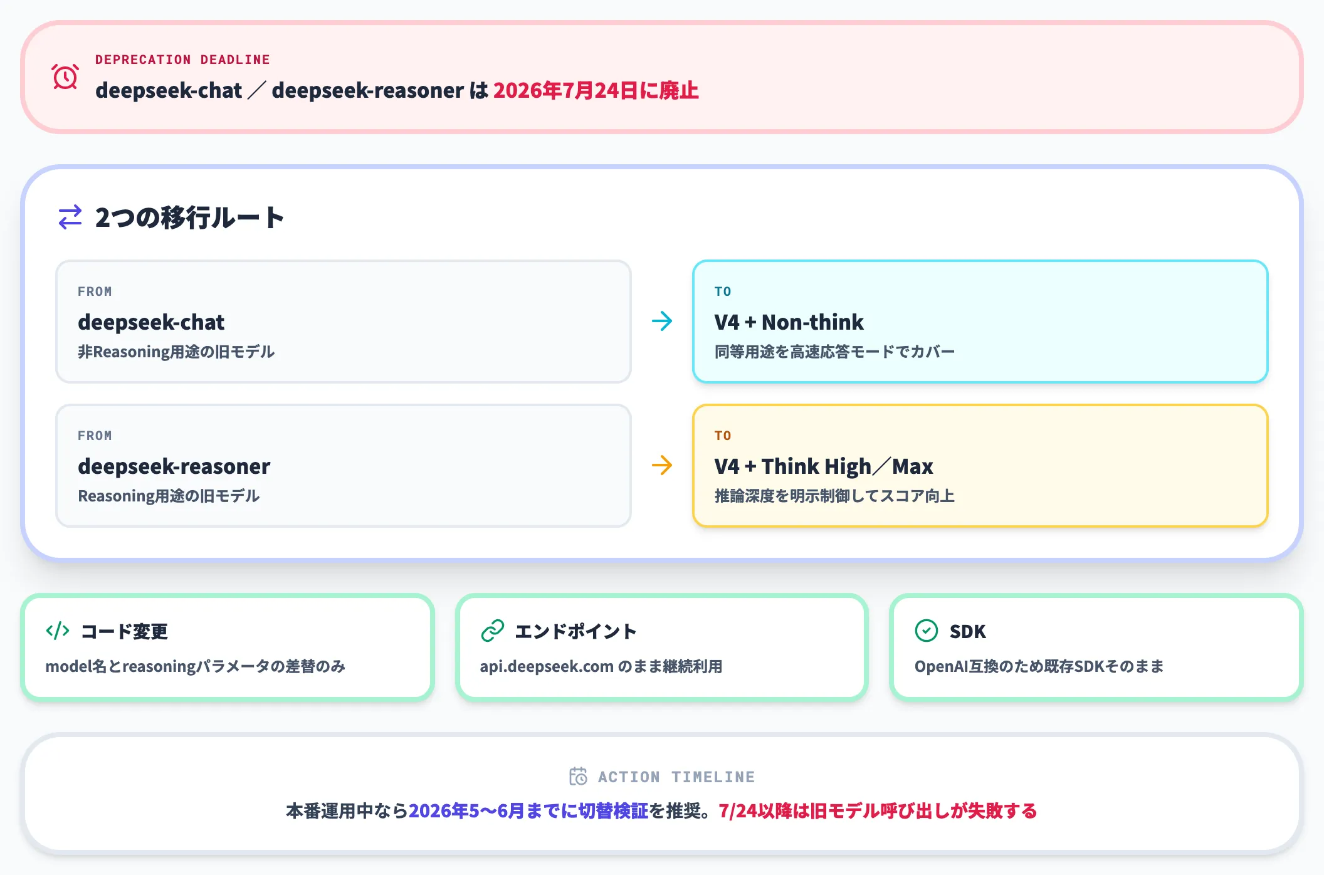Click the calendar clock timeline icon

(578, 777)
